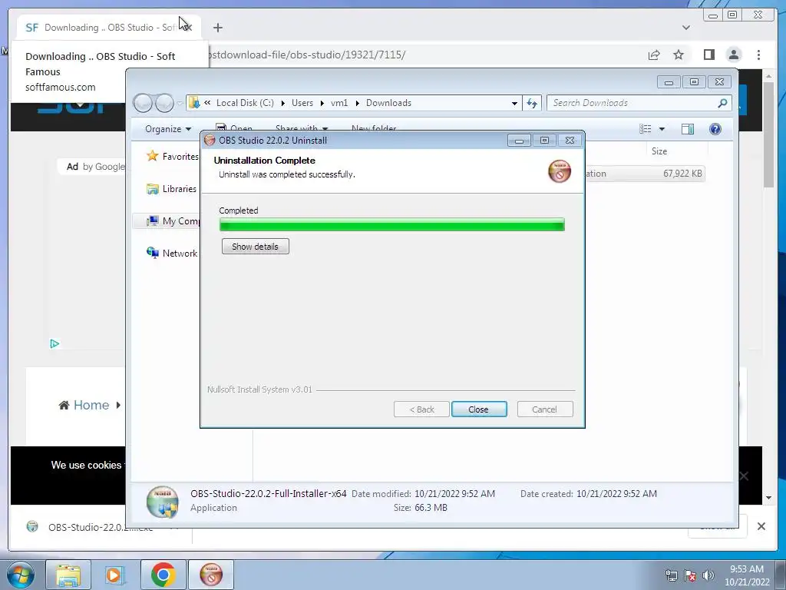Open the view options dropdown arrow
Screen dimensions: 786x590
coord(662,129)
